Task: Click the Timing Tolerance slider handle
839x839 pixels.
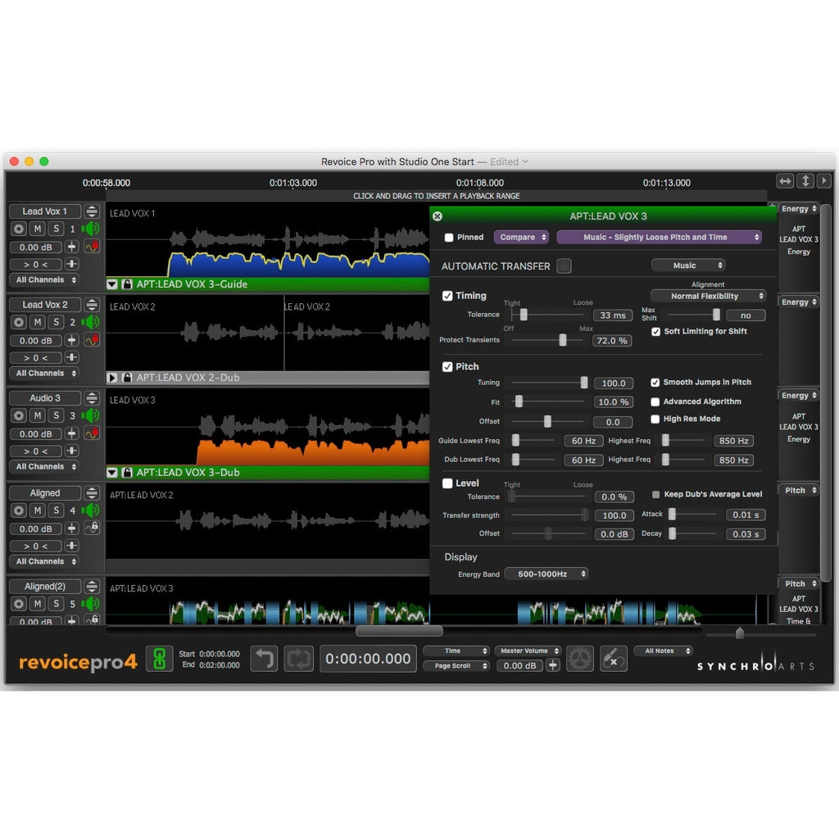Action: pos(524,315)
